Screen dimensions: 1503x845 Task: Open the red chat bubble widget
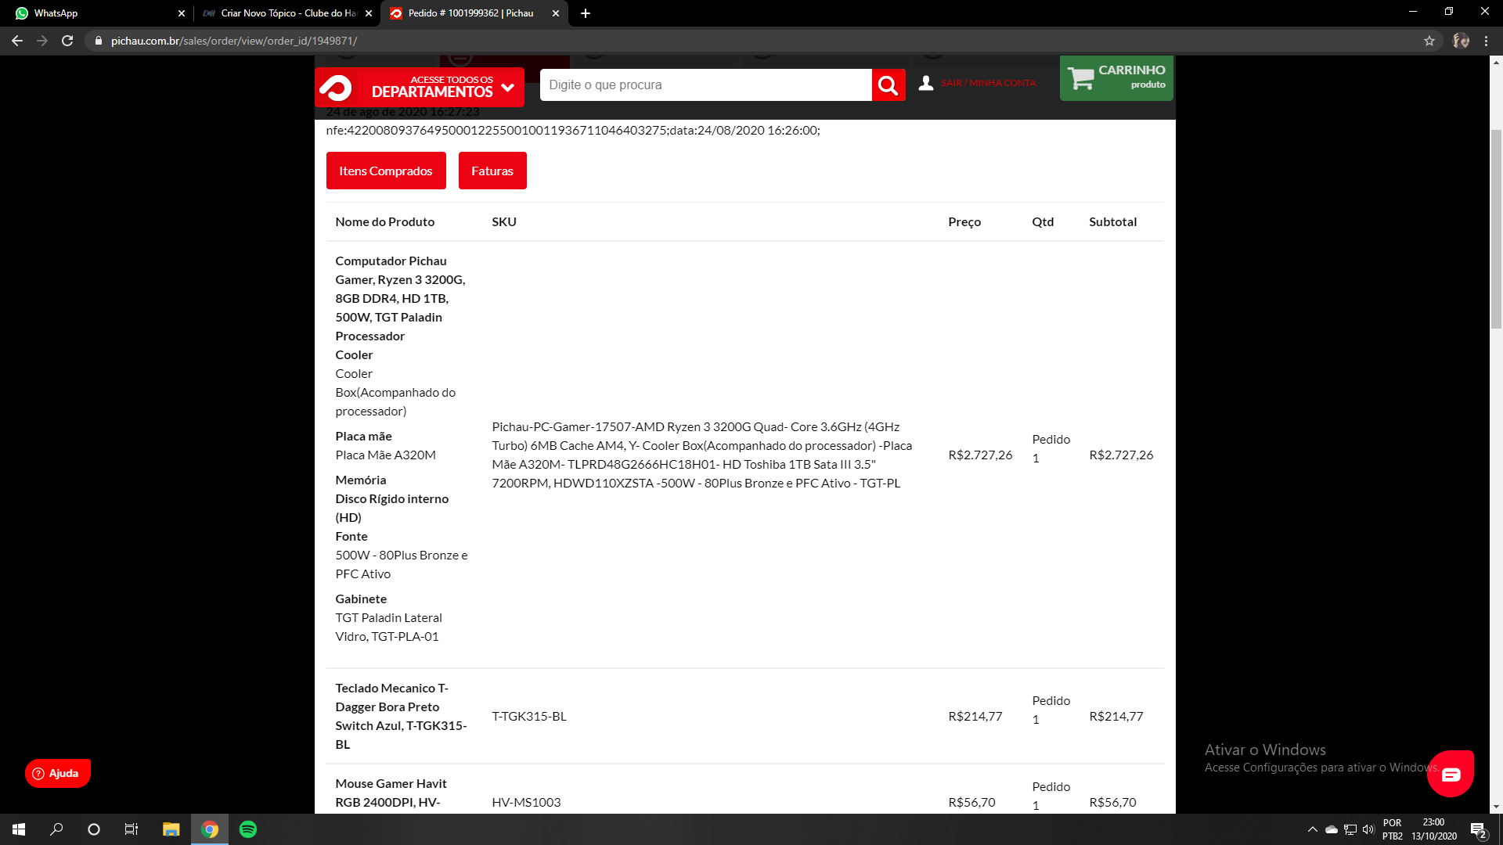(1451, 774)
